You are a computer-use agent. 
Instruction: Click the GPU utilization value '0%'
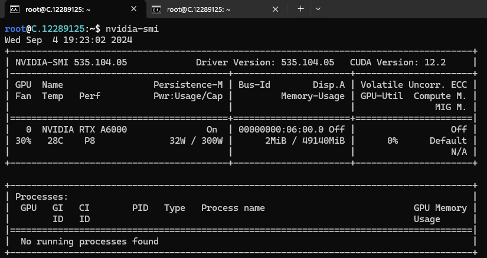393,140
